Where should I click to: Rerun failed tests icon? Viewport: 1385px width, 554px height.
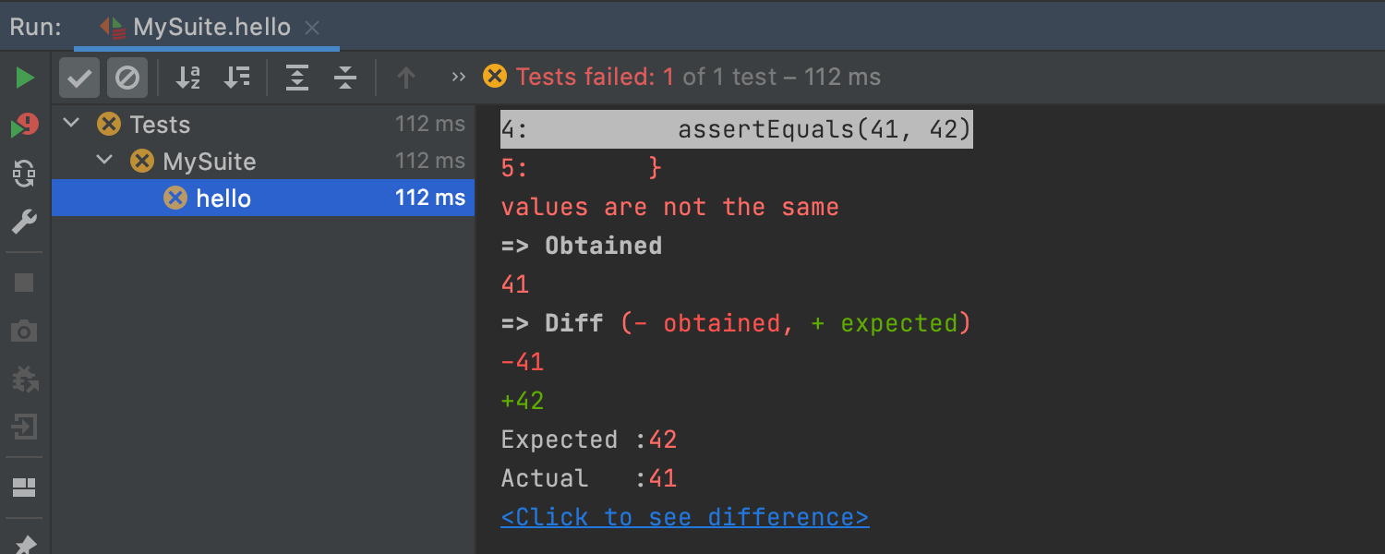[25, 126]
